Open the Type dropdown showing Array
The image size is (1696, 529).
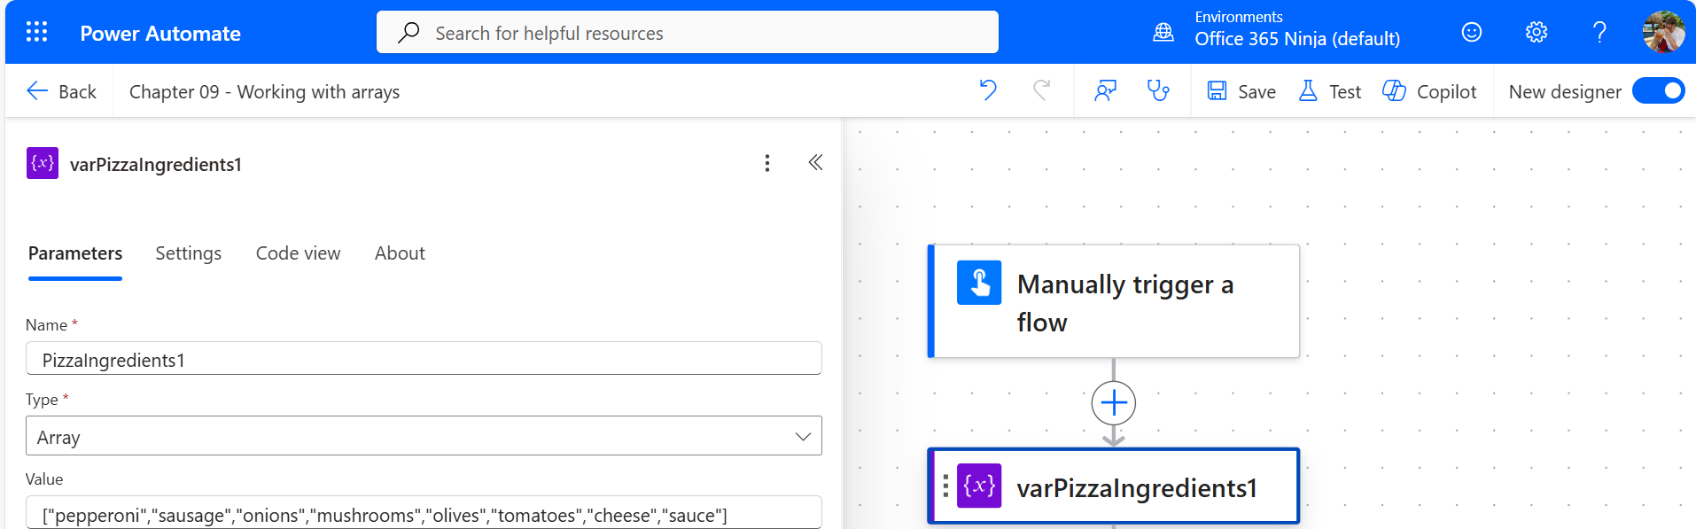[424, 436]
